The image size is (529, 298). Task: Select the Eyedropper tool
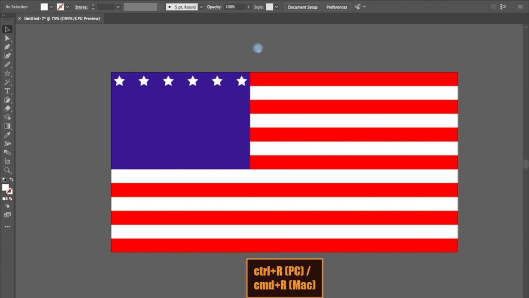coord(7,135)
